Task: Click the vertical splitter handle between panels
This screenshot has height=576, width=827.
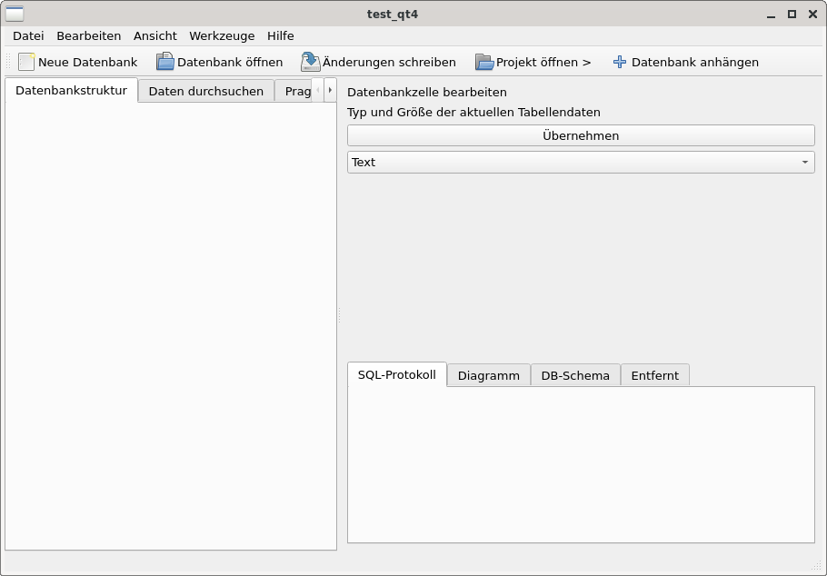Action: [x=339, y=315]
